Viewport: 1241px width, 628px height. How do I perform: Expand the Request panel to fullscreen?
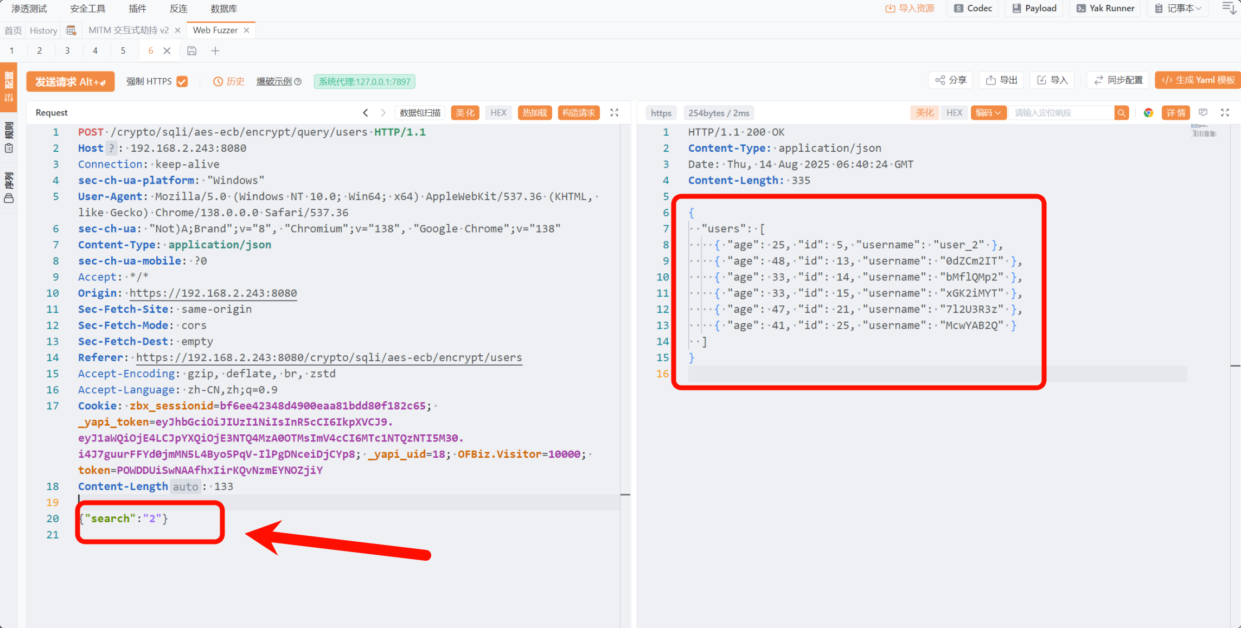615,113
